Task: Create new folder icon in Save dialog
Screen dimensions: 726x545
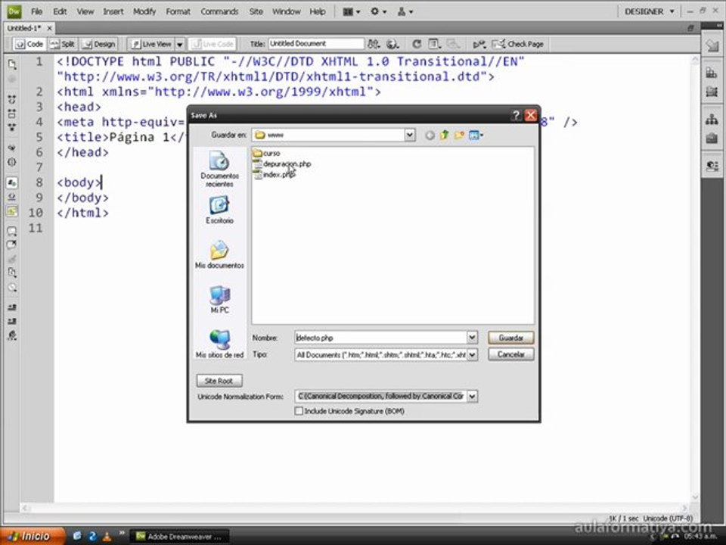Action: pos(459,135)
